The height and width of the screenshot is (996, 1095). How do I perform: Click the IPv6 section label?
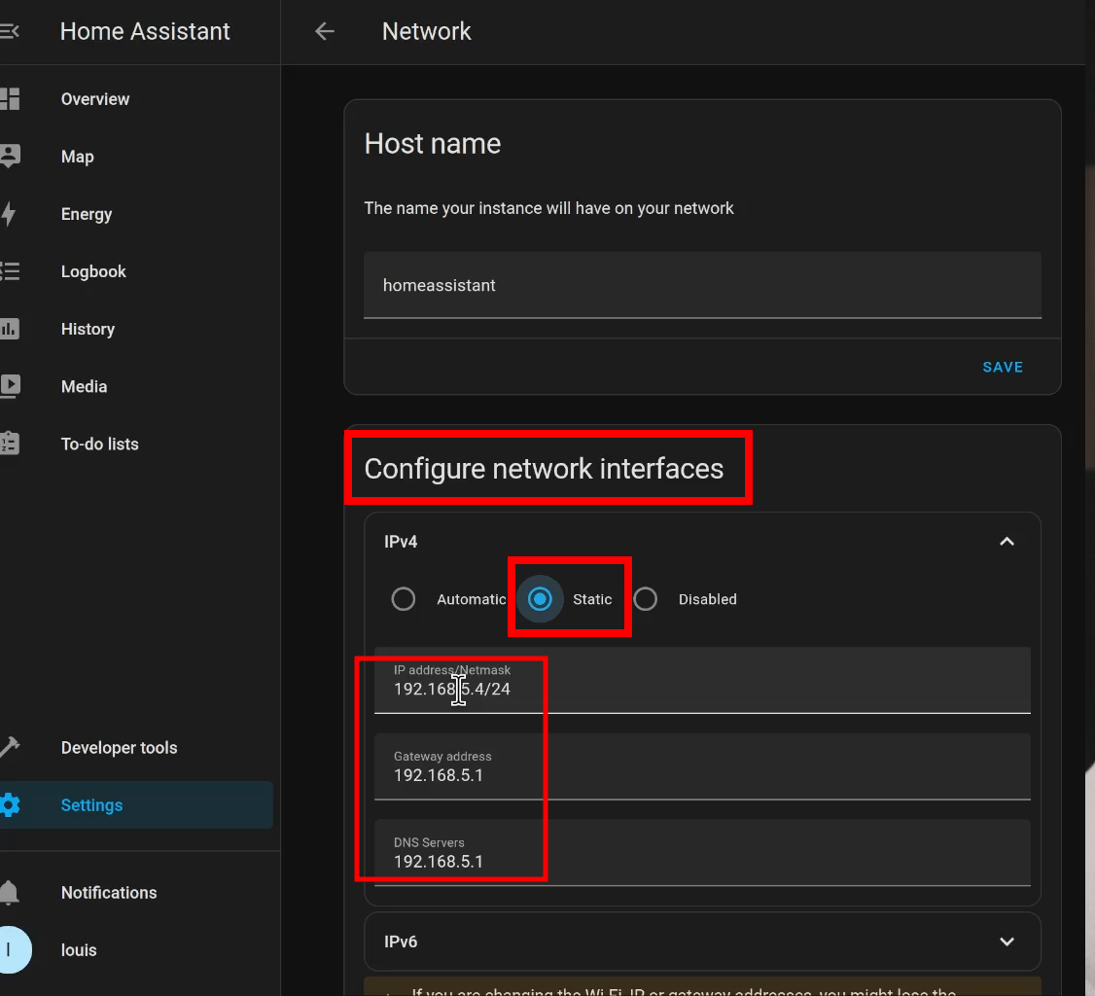click(x=401, y=942)
